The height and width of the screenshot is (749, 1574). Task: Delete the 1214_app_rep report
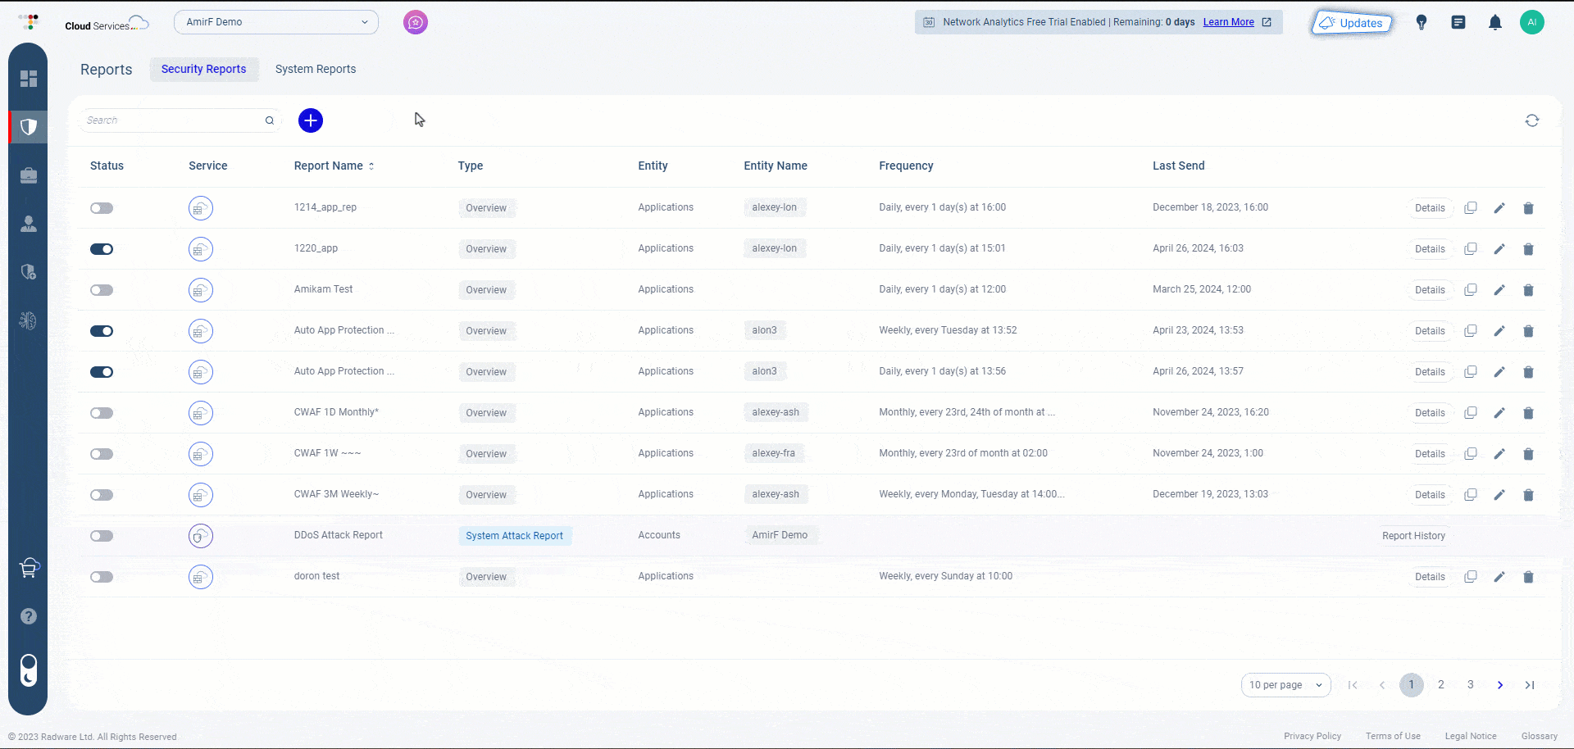(x=1528, y=208)
